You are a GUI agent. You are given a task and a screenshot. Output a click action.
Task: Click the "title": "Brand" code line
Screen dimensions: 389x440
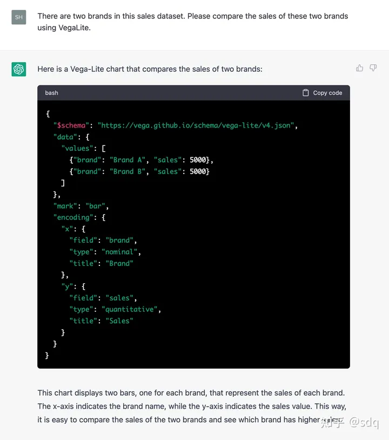point(101,263)
